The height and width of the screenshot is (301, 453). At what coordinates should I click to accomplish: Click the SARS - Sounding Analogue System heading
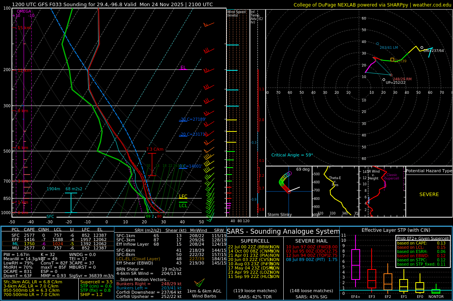coord(283,231)
